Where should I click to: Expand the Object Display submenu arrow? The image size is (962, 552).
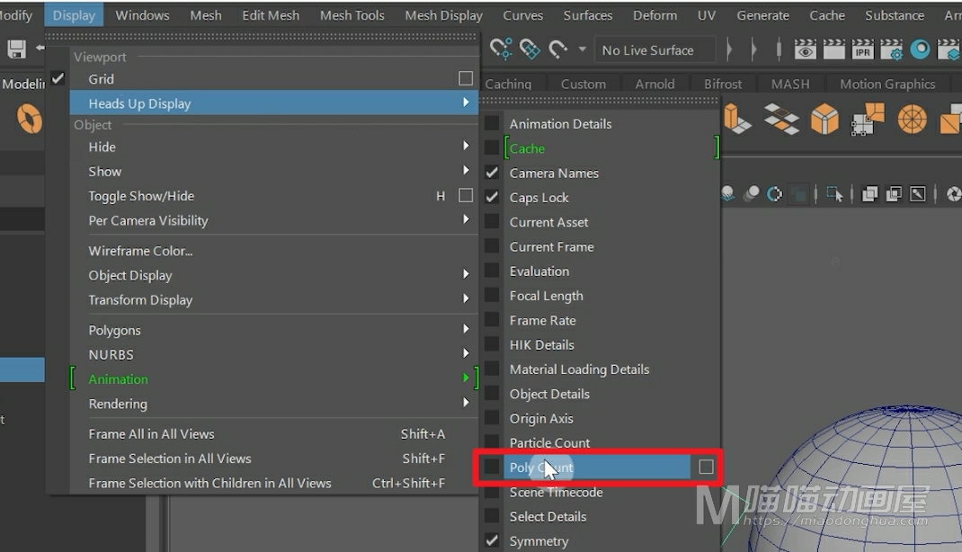pos(466,273)
